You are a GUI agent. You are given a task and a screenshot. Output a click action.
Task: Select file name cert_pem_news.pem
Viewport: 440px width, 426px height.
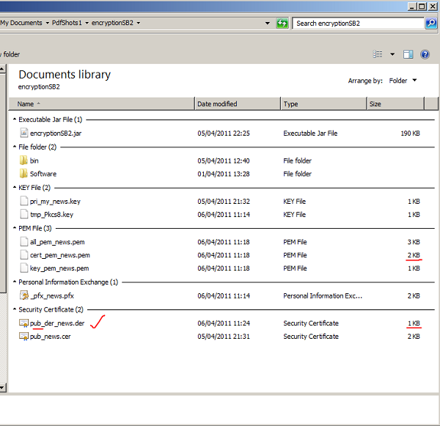pos(60,255)
